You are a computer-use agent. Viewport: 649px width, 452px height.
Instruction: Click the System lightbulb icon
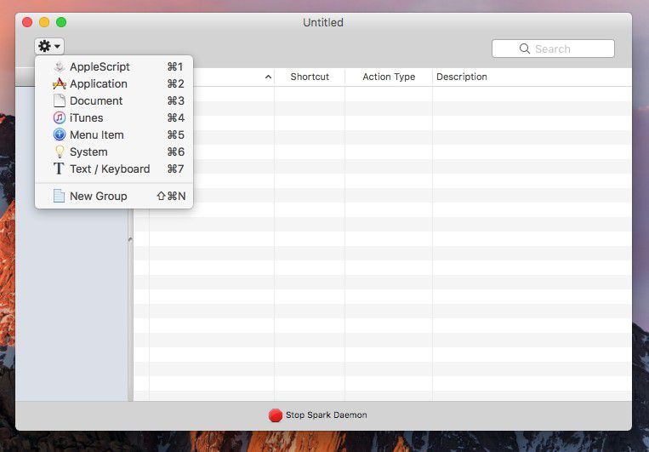point(60,152)
